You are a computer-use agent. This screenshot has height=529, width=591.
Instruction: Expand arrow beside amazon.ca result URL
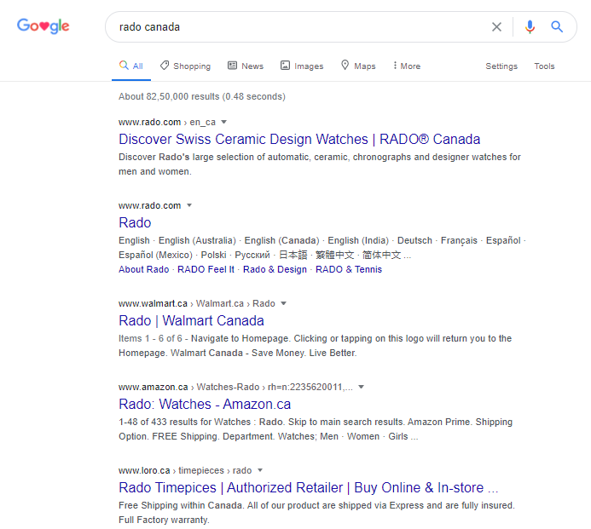coord(361,387)
